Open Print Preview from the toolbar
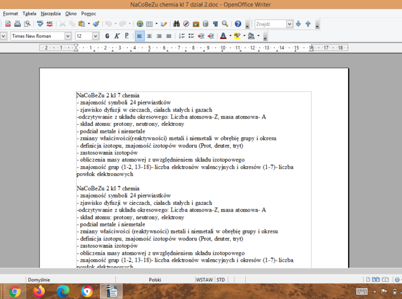The height and width of the screenshot is (299, 402). pos(27,24)
